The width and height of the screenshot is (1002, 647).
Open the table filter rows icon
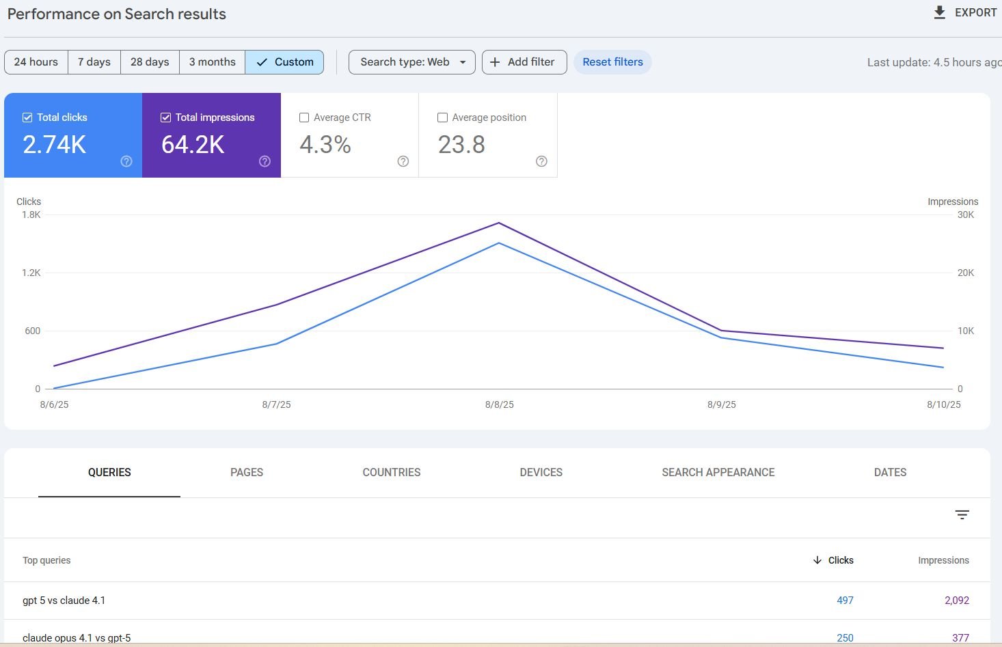962,515
